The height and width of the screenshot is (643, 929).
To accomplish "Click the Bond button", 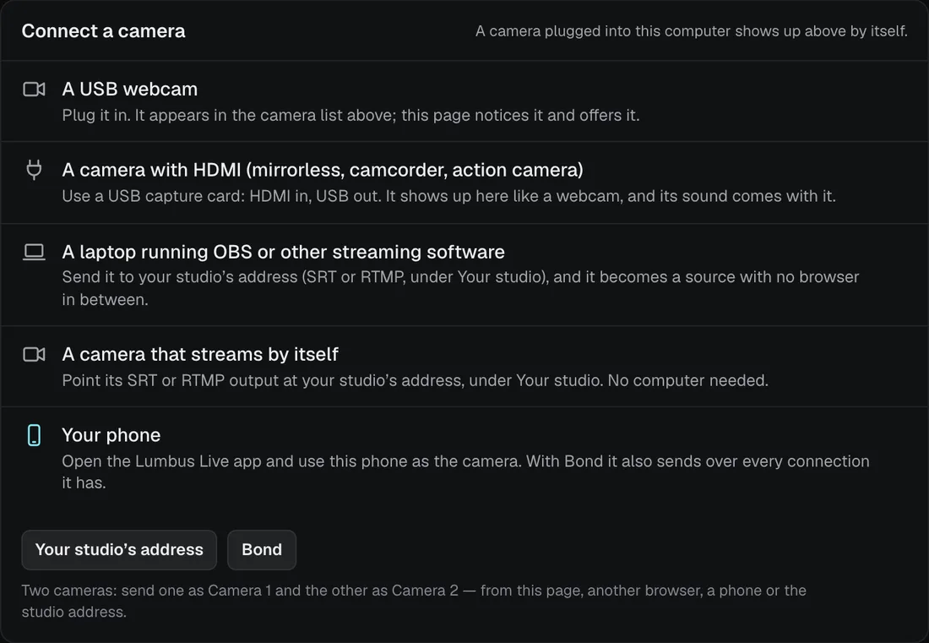I will point(262,550).
